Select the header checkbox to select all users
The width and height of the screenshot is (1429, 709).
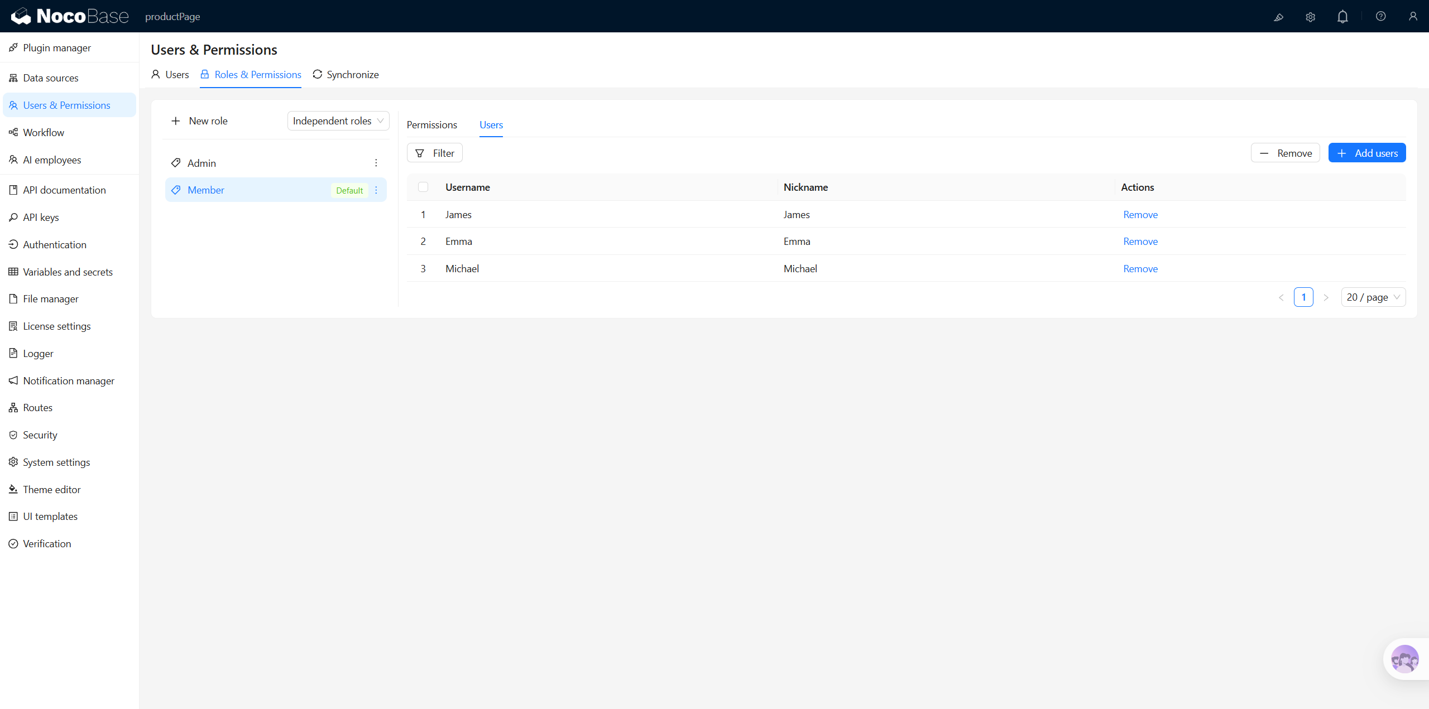[423, 187]
